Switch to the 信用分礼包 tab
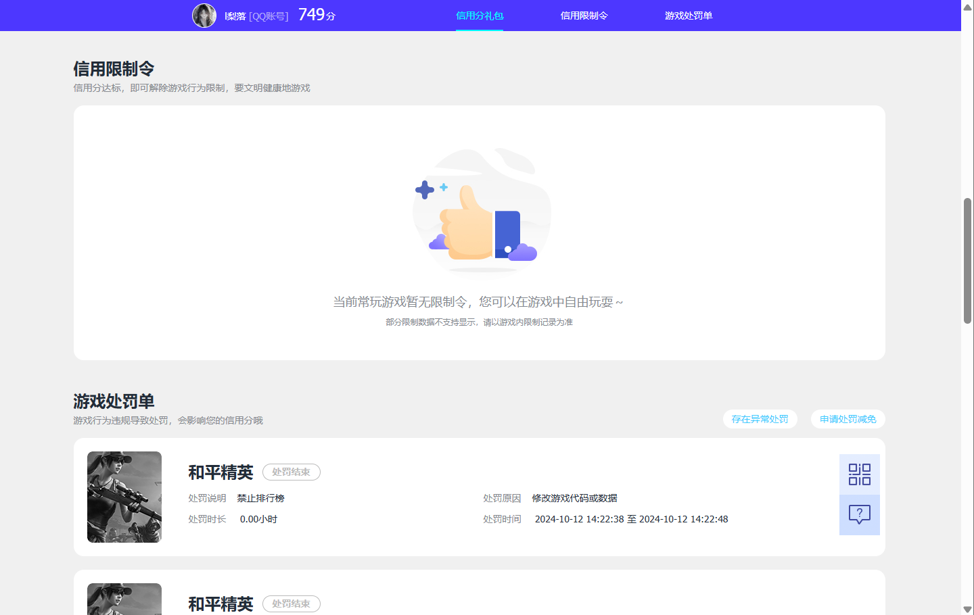974x615 pixels. [479, 15]
